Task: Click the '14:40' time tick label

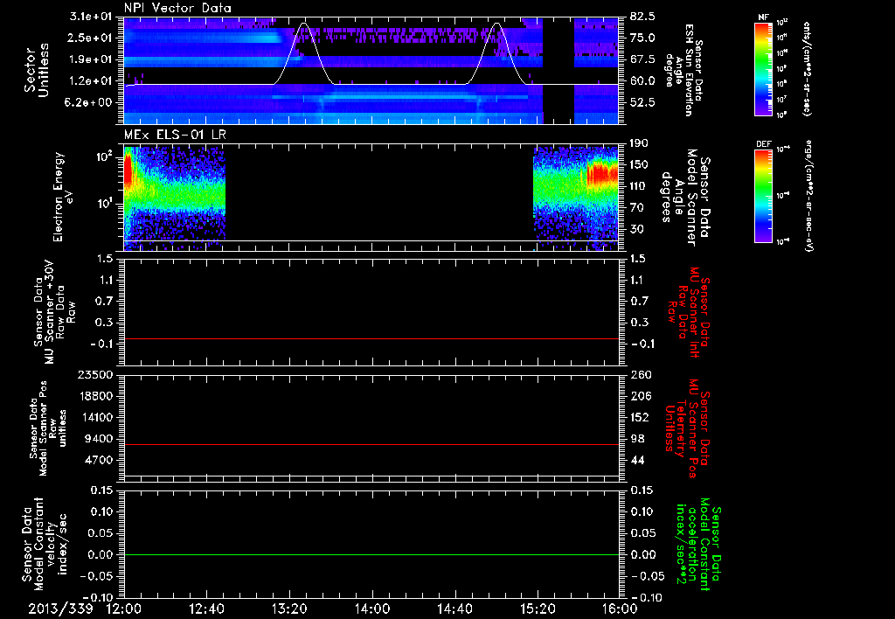Action: [454, 609]
